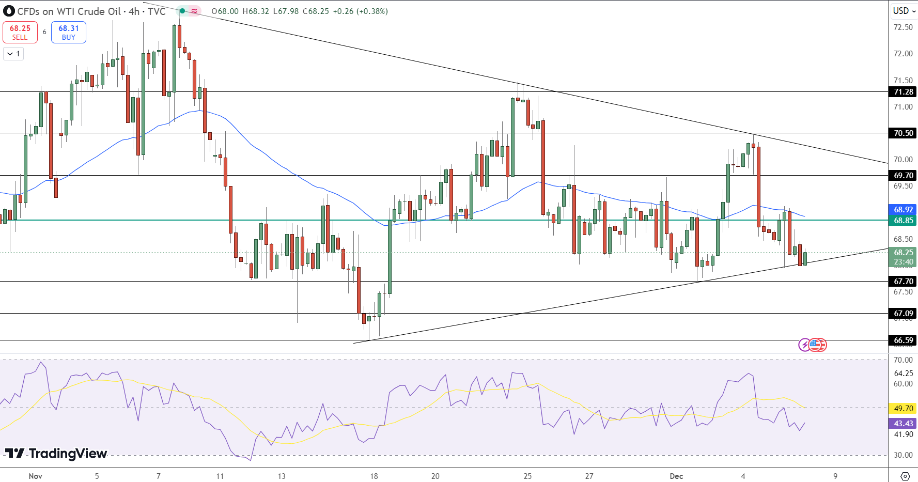This screenshot has width=918, height=482.
Task: Click the 67.09 horizontal line price label
Action: (903, 314)
